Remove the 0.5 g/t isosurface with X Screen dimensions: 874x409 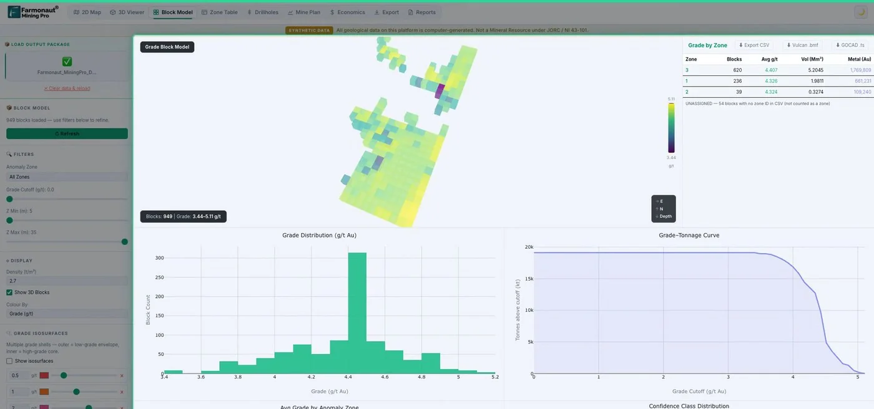click(122, 375)
